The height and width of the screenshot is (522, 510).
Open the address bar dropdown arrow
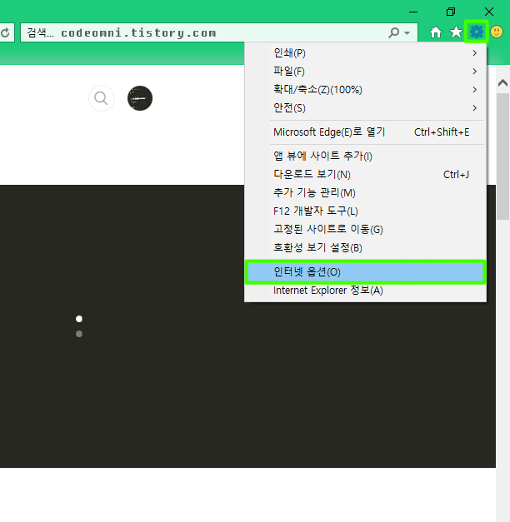coord(407,33)
